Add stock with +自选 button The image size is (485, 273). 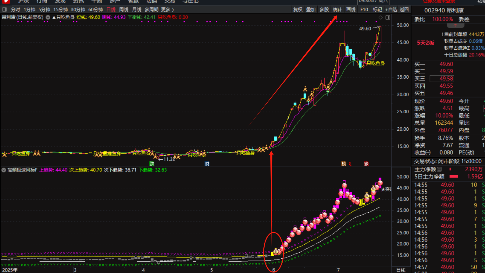coord(391,9)
